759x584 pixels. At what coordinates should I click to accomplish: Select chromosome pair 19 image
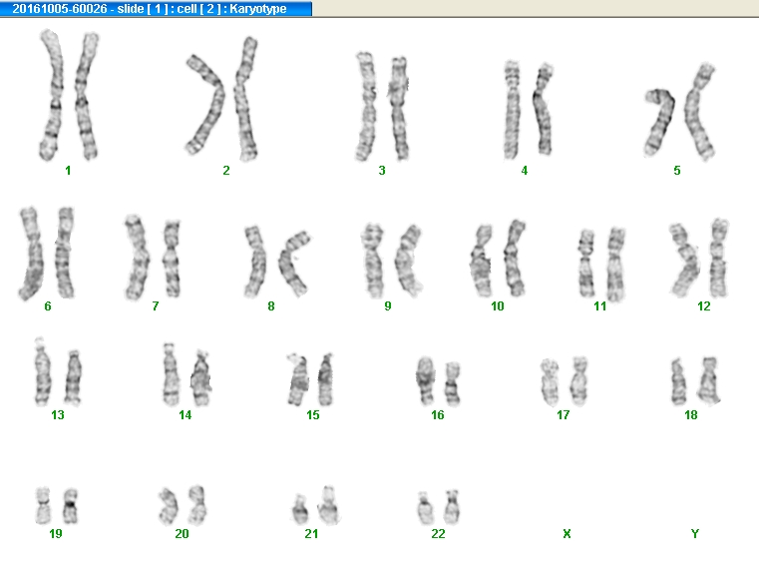(57, 505)
